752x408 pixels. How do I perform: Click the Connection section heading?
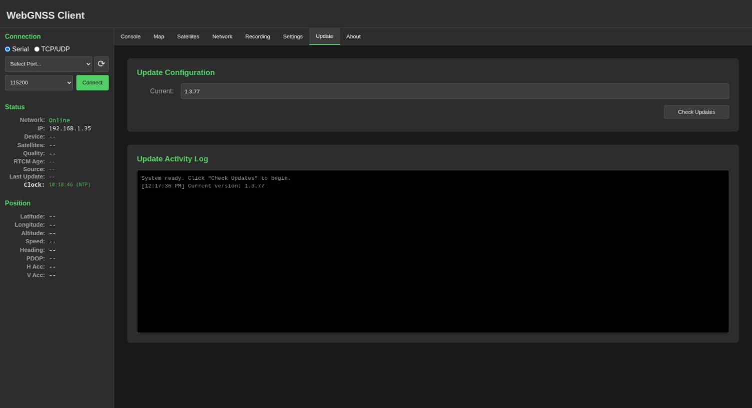[22, 36]
